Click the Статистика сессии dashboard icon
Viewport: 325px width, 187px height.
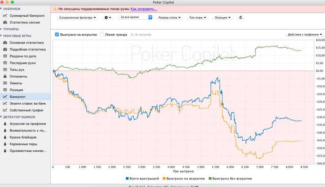point(5,22)
